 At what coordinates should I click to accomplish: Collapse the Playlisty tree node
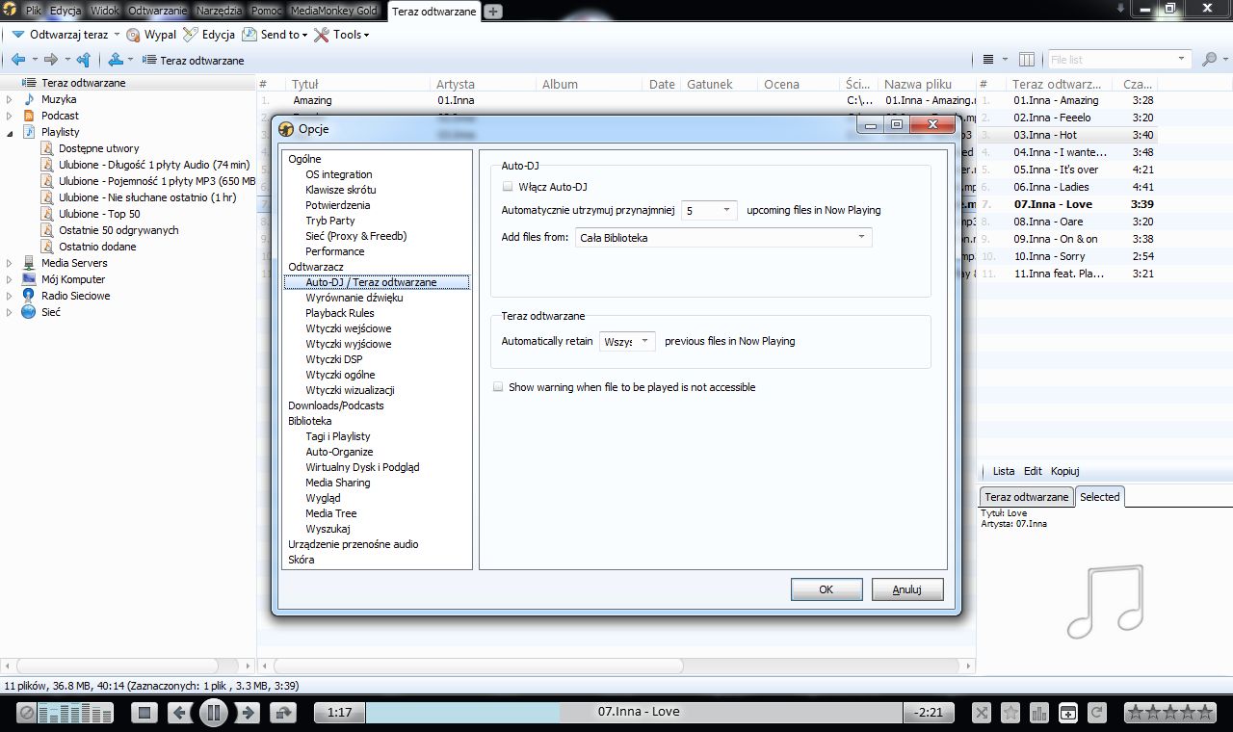(10, 132)
